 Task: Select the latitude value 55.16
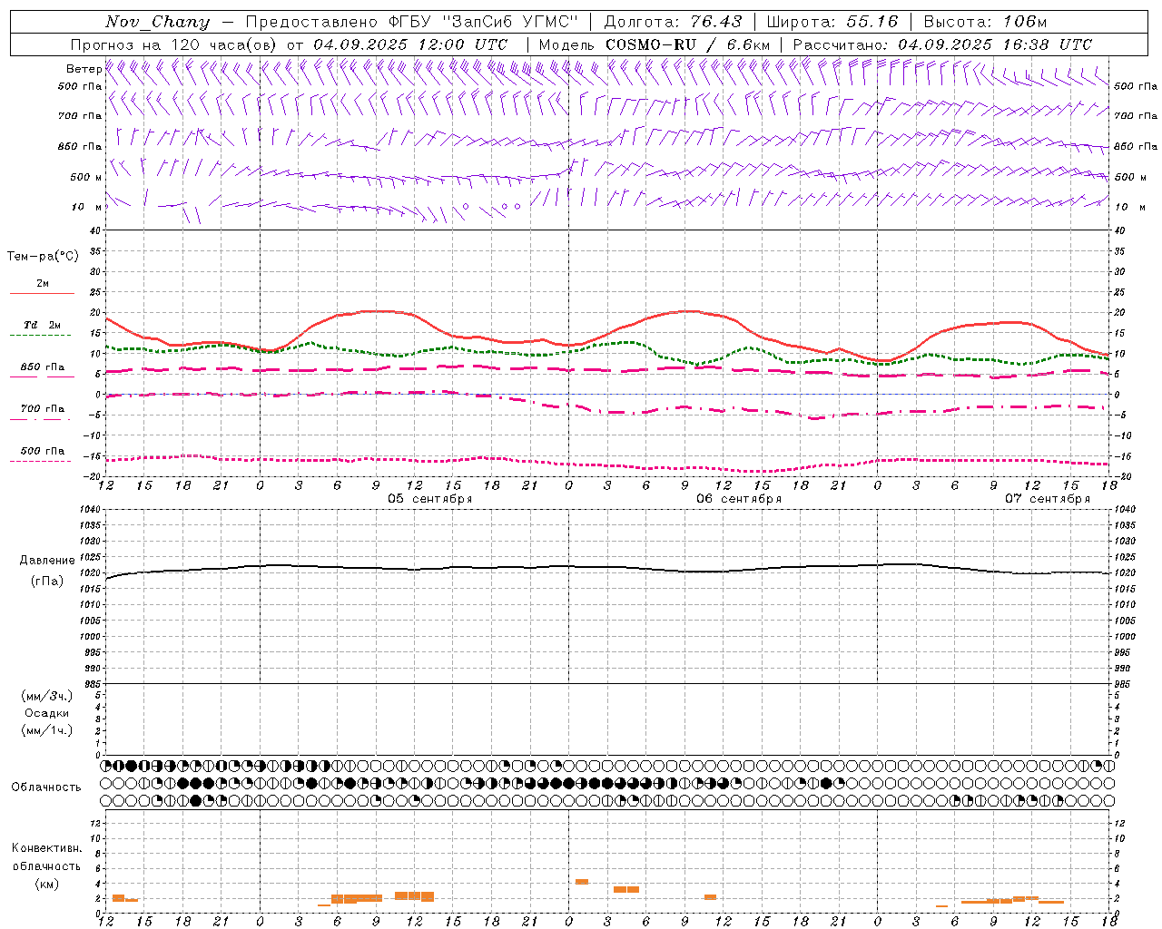tap(871, 22)
